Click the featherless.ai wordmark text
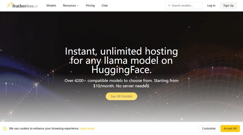The width and height of the screenshot is (243, 135). (x=25, y=6)
